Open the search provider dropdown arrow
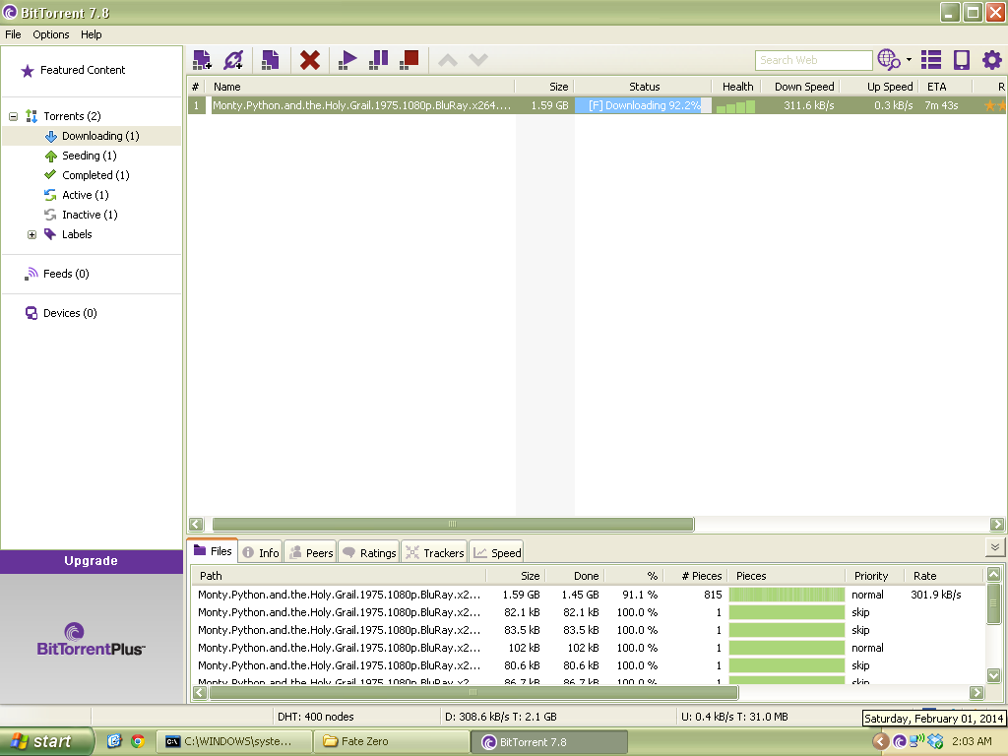This screenshot has height=756, width=1008. 909,60
